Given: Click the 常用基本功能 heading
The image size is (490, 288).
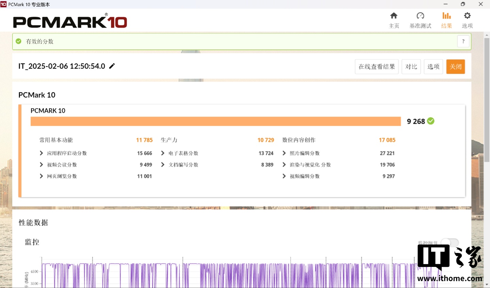Looking at the screenshot, I should pyautogui.click(x=56, y=140).
